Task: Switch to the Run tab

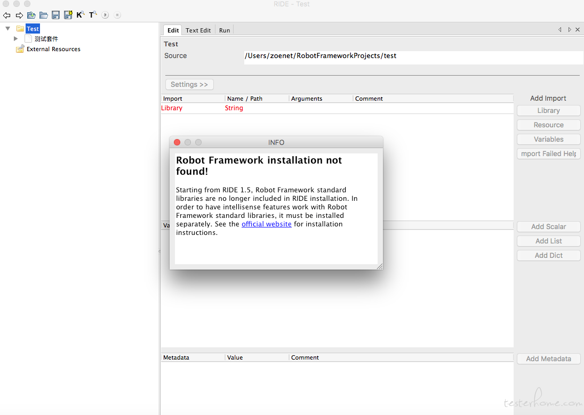Action: [225, 30]
